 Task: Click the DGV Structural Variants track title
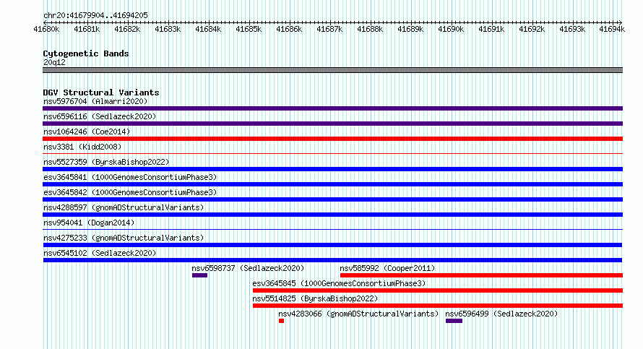101,92
